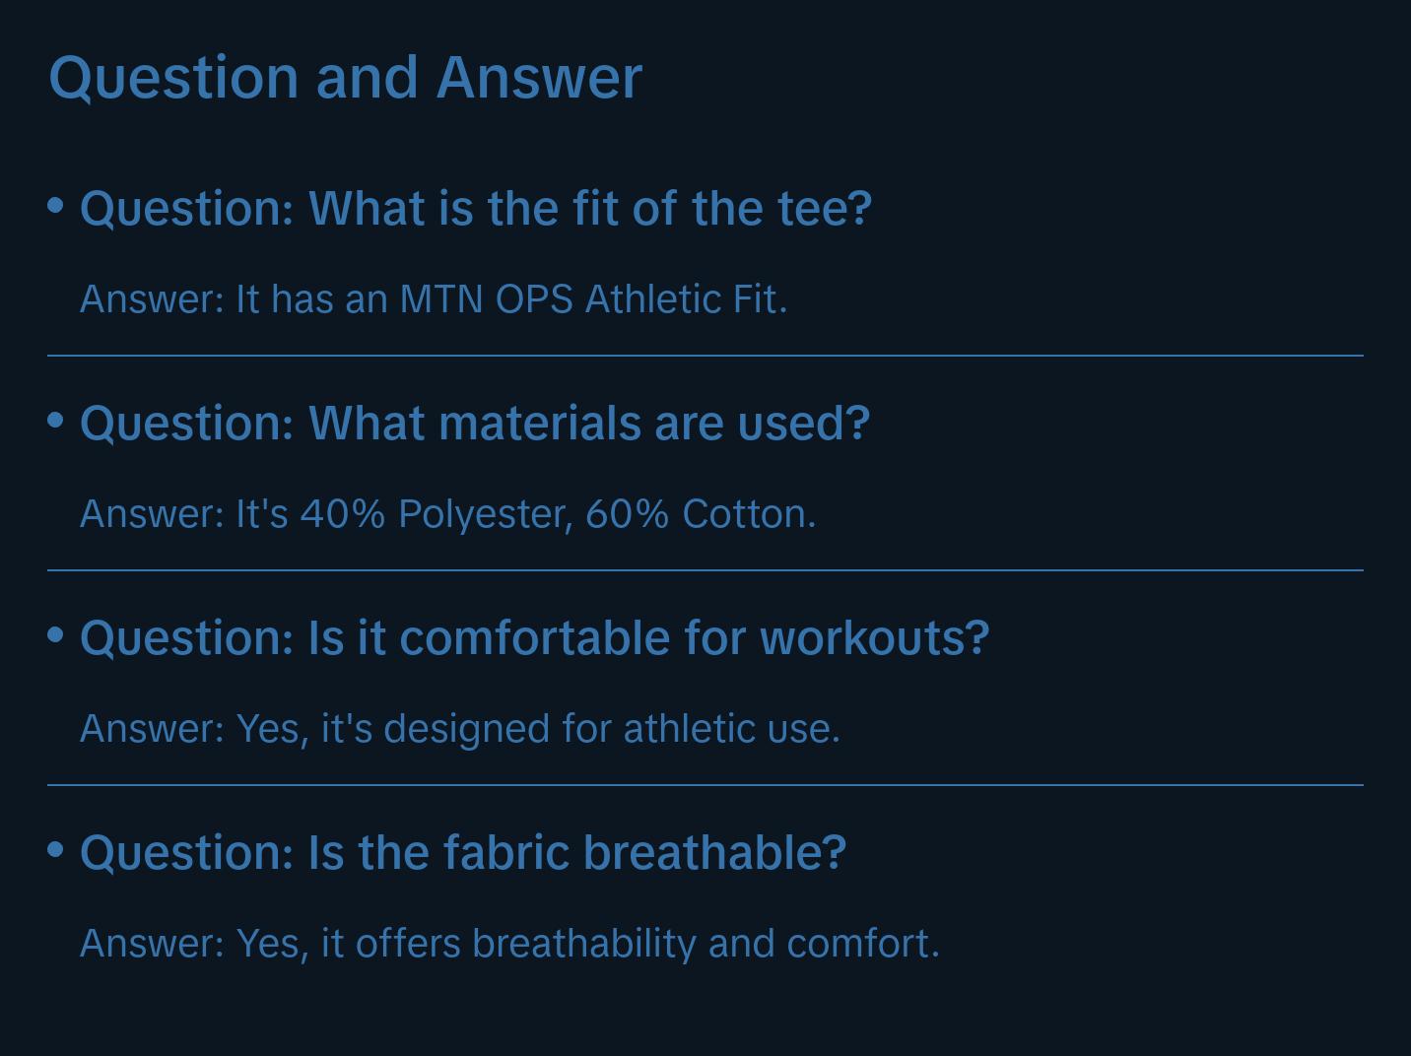Click divider line below athletic use answer
The image size is (1411, 1056).
pos(705,785)
